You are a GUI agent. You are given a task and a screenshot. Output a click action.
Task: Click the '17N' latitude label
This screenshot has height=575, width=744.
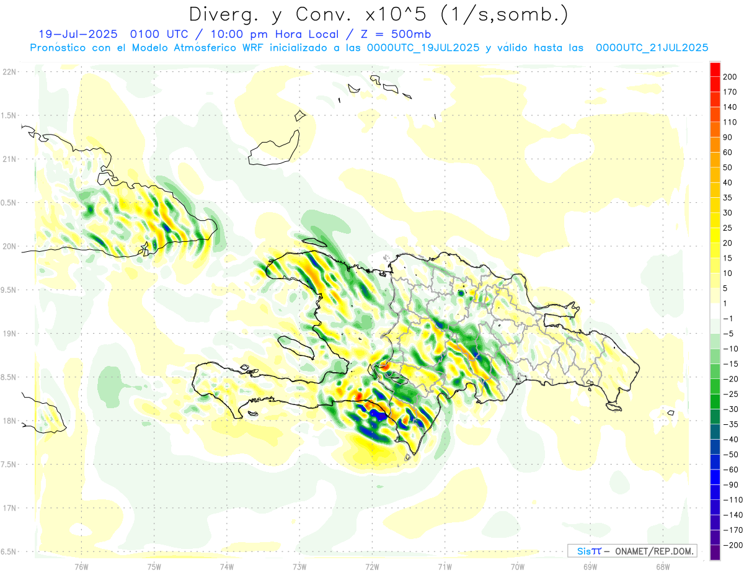coord(9,508)
